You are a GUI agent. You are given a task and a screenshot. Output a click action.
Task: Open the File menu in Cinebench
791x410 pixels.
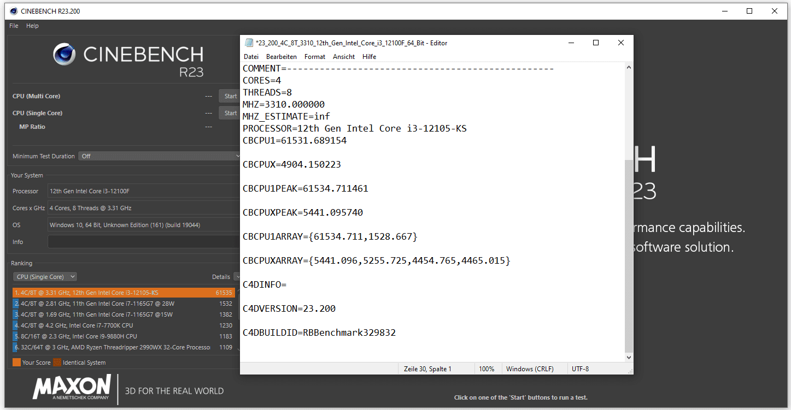14,26
